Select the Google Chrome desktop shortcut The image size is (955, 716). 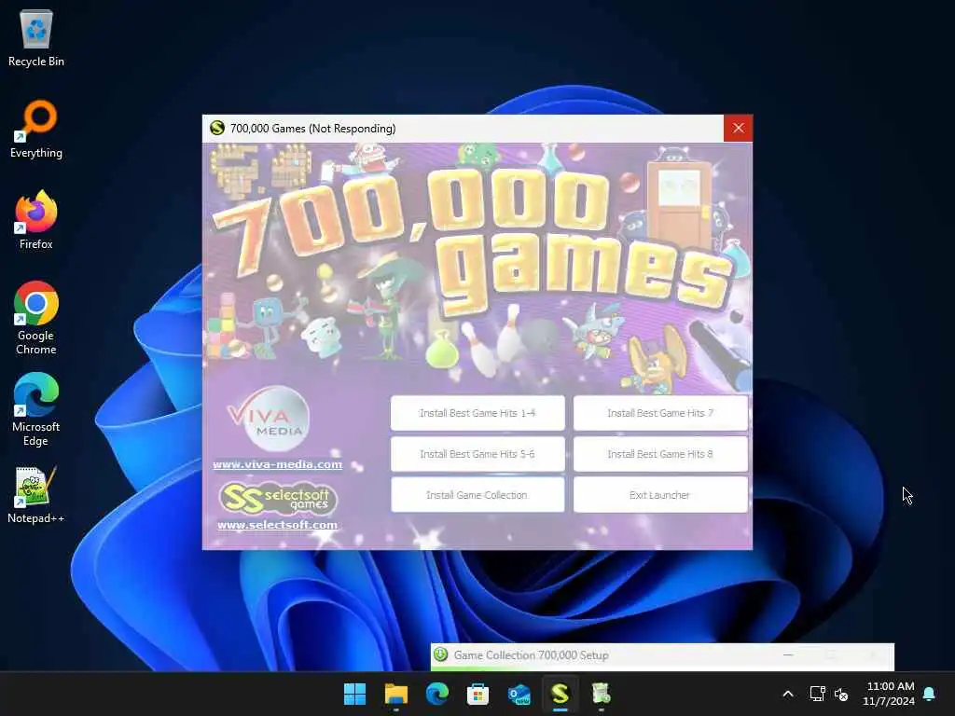coord(36,318)
